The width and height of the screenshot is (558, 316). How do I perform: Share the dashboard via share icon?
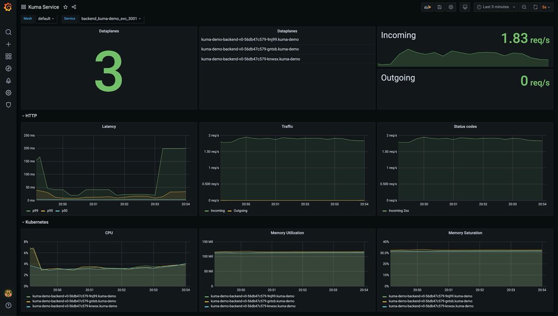[73, 7]
